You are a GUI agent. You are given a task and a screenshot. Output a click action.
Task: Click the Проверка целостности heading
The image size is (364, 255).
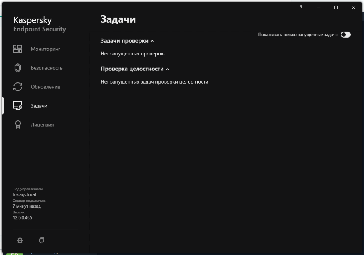tap(132, 69)
